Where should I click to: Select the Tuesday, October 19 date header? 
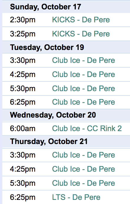point(47,47)
